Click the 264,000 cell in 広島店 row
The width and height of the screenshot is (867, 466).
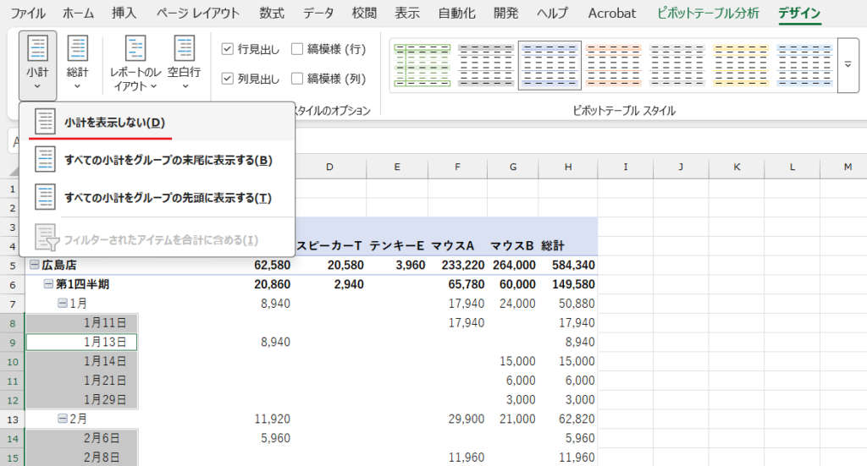[x=513, y=265]
